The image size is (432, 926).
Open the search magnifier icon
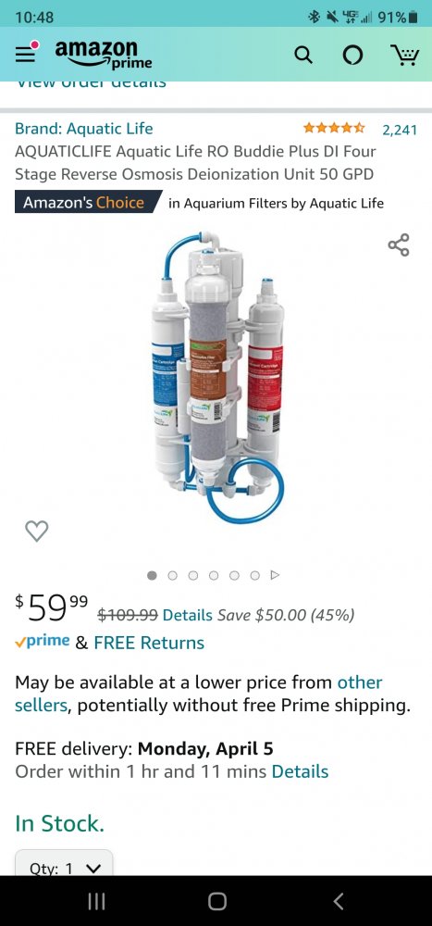click(303, 56)
